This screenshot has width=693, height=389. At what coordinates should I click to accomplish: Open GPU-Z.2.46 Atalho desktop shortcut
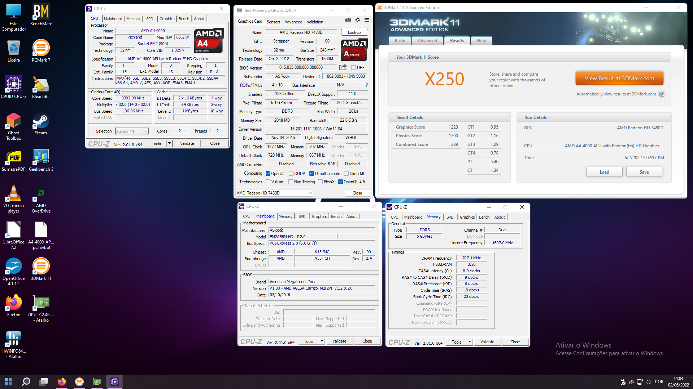[41, 308]
